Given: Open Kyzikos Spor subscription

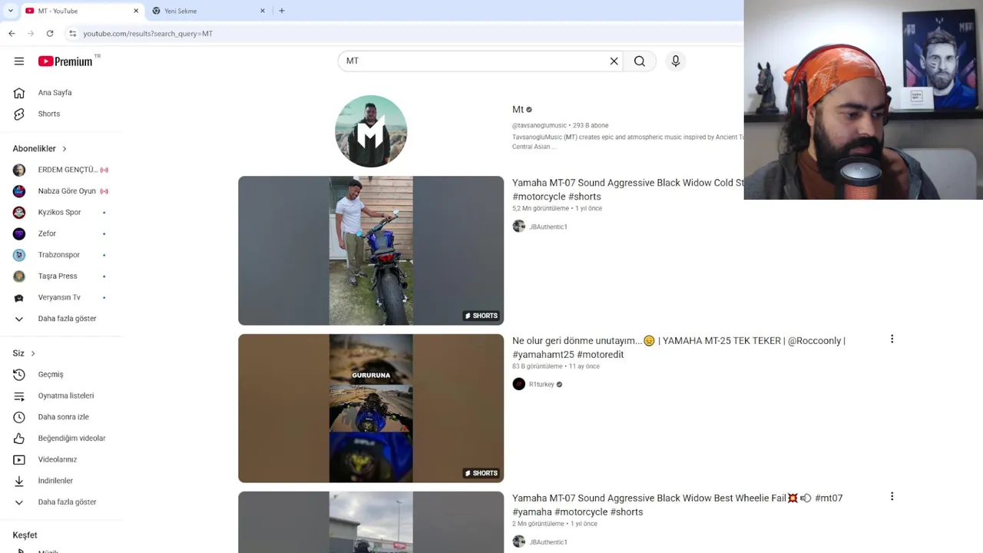Looking at the screenshot, I should (x=61, y=212).
